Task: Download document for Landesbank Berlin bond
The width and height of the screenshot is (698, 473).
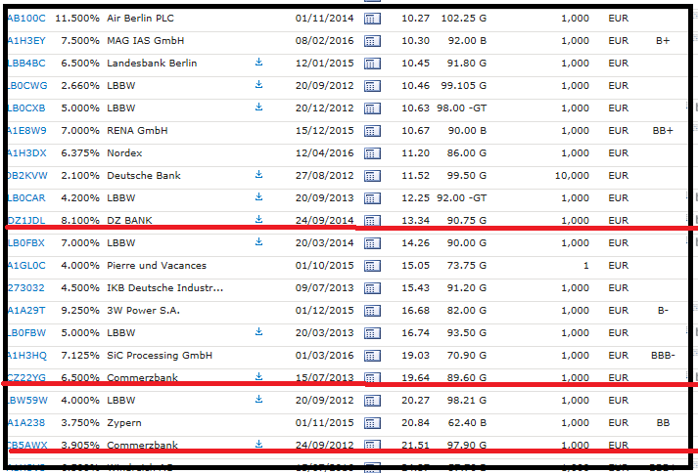Action: (258, 62)
